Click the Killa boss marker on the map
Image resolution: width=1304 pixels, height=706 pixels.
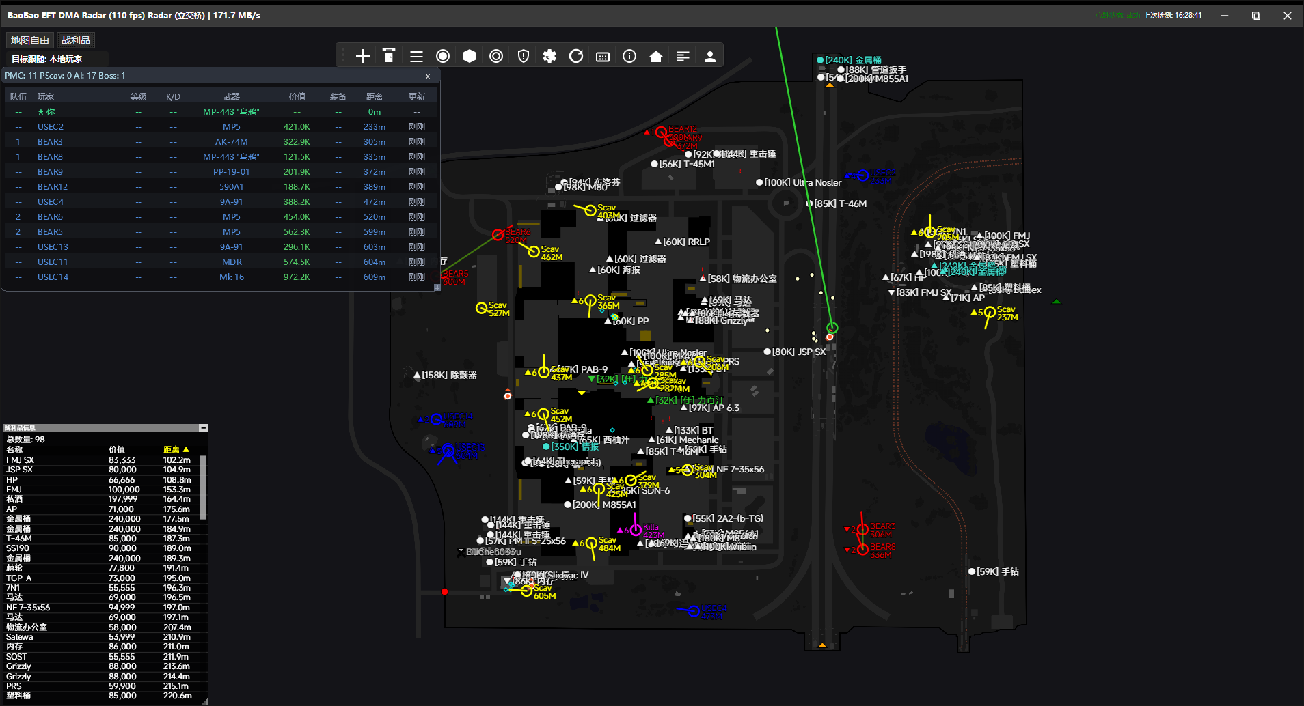coord(636,530)
